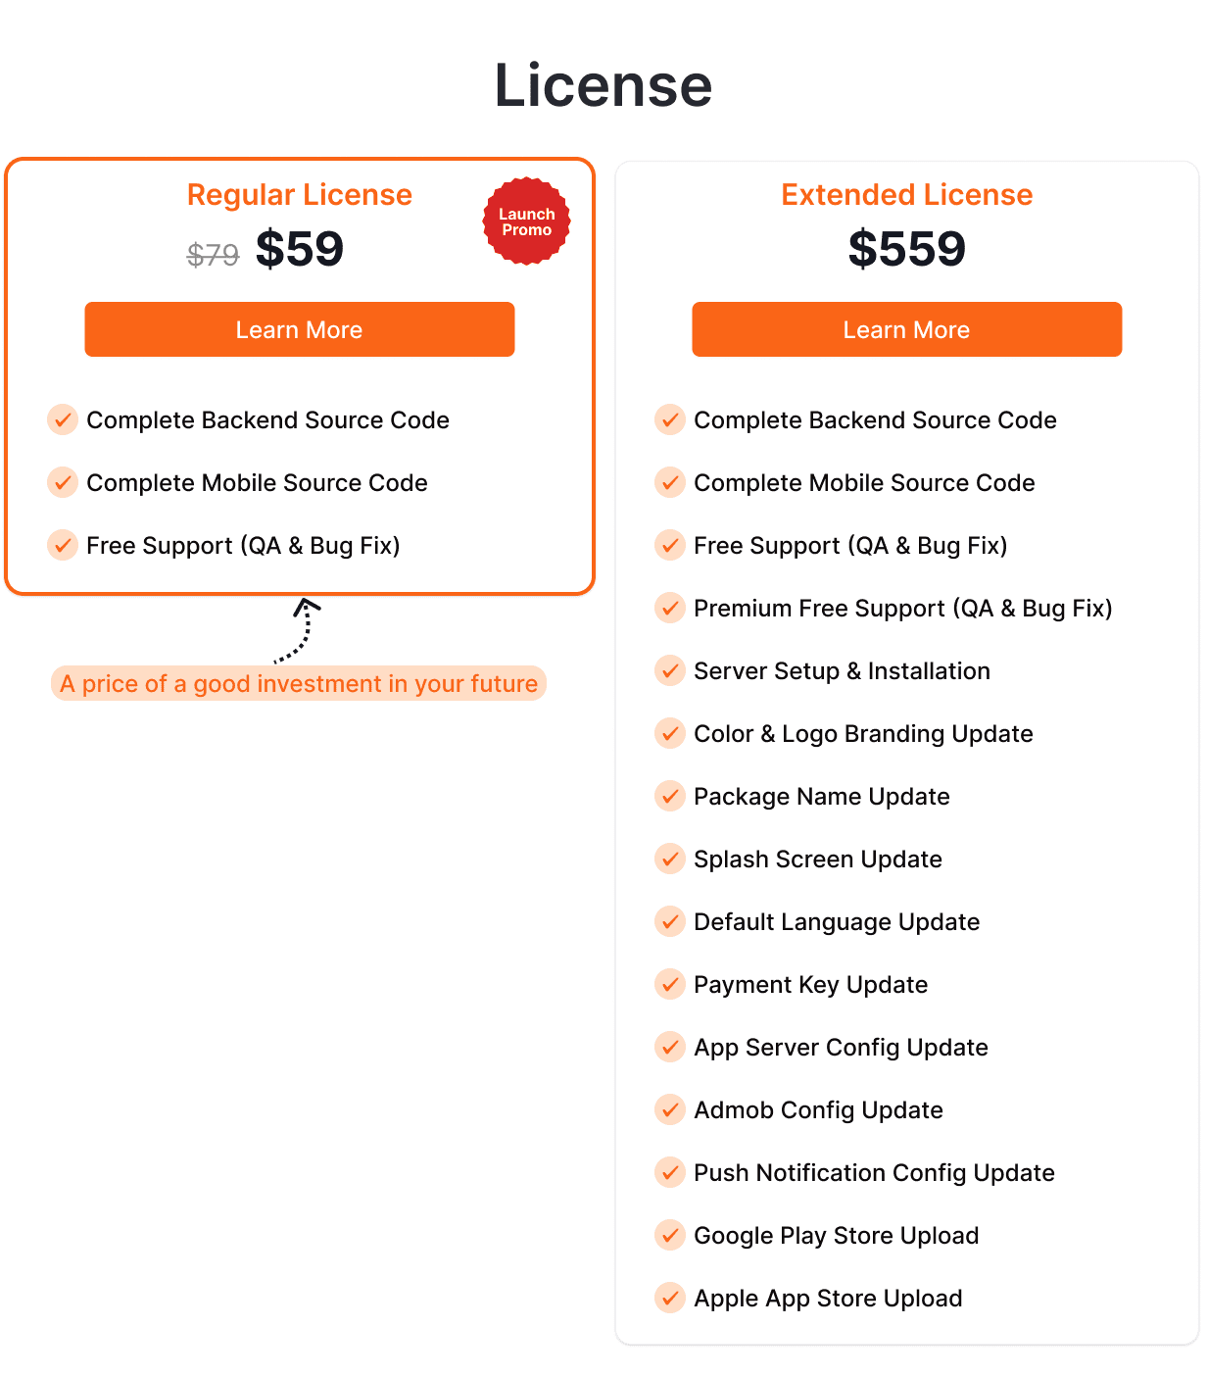Click checkmark beside Regular License Complete Backend Source Code
Viewport: 1207px width, 1376px height.
click(63, 419)
